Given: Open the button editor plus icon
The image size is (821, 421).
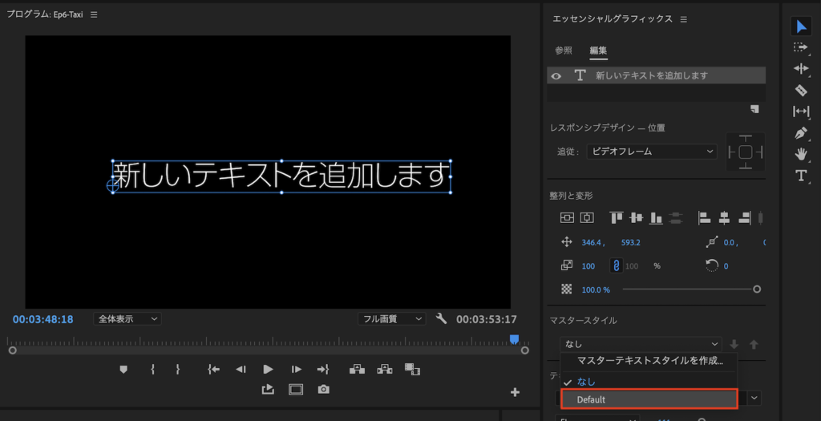Looking at the screenshot, I should tap(516, 392).
